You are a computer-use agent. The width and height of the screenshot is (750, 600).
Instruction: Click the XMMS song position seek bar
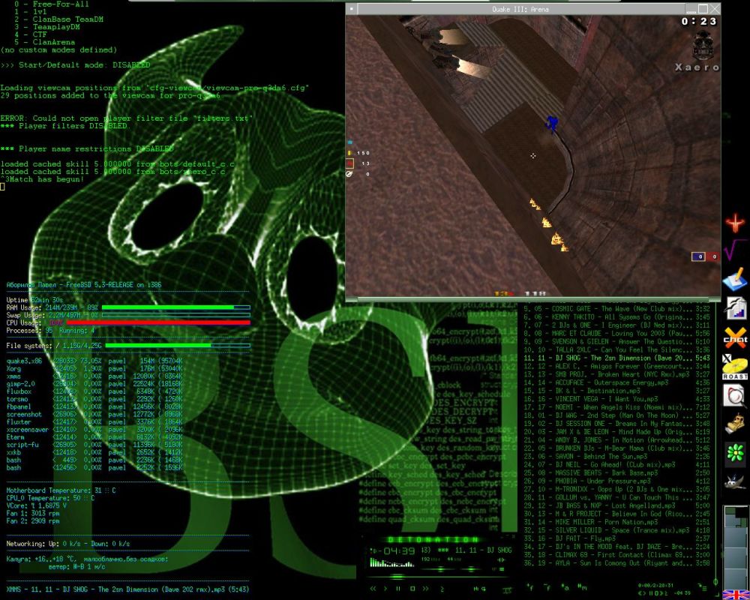pos(438,576)
